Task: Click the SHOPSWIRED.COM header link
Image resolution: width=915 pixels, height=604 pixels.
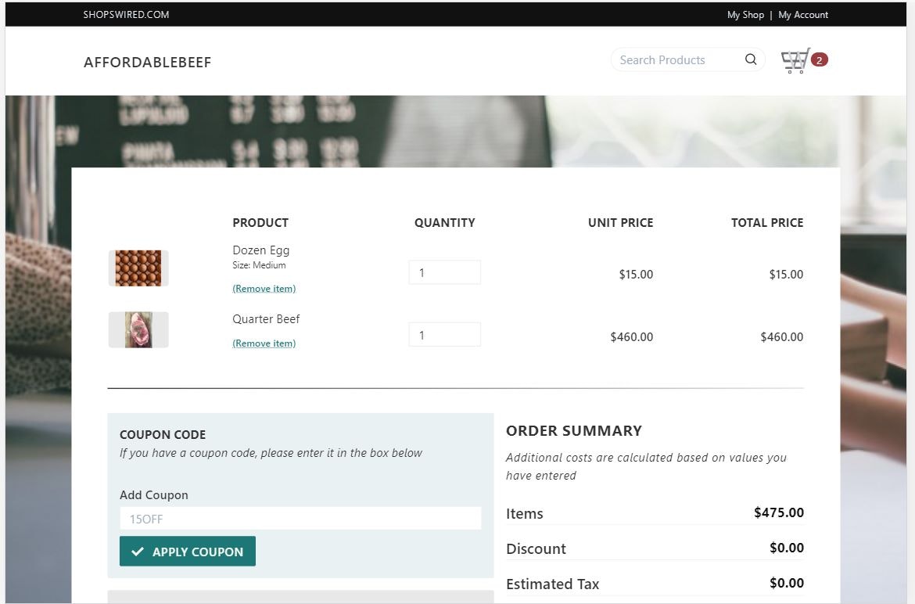Action: 125,14
